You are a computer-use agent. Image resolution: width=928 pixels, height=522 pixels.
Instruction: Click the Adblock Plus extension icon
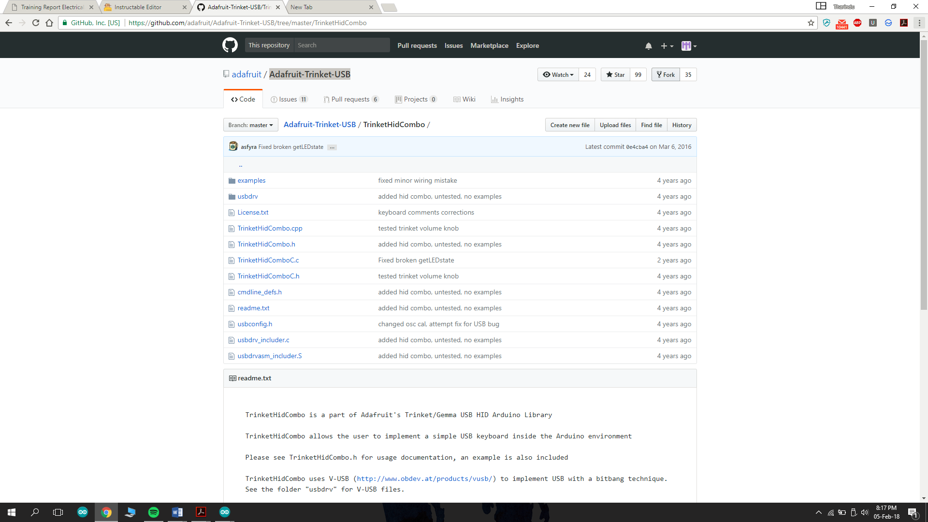coord(857,23)
